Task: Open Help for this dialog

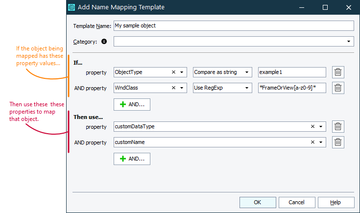Action: (x=336, y=202)
